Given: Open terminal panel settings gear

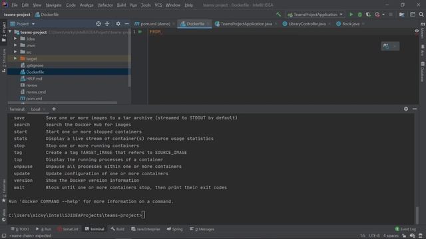Looking at the screenshot, I should pos(406,109).
